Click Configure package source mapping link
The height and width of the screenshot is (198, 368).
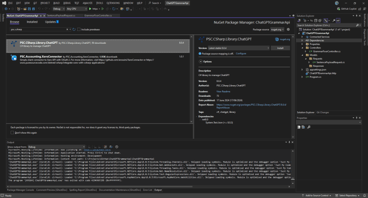241,53
